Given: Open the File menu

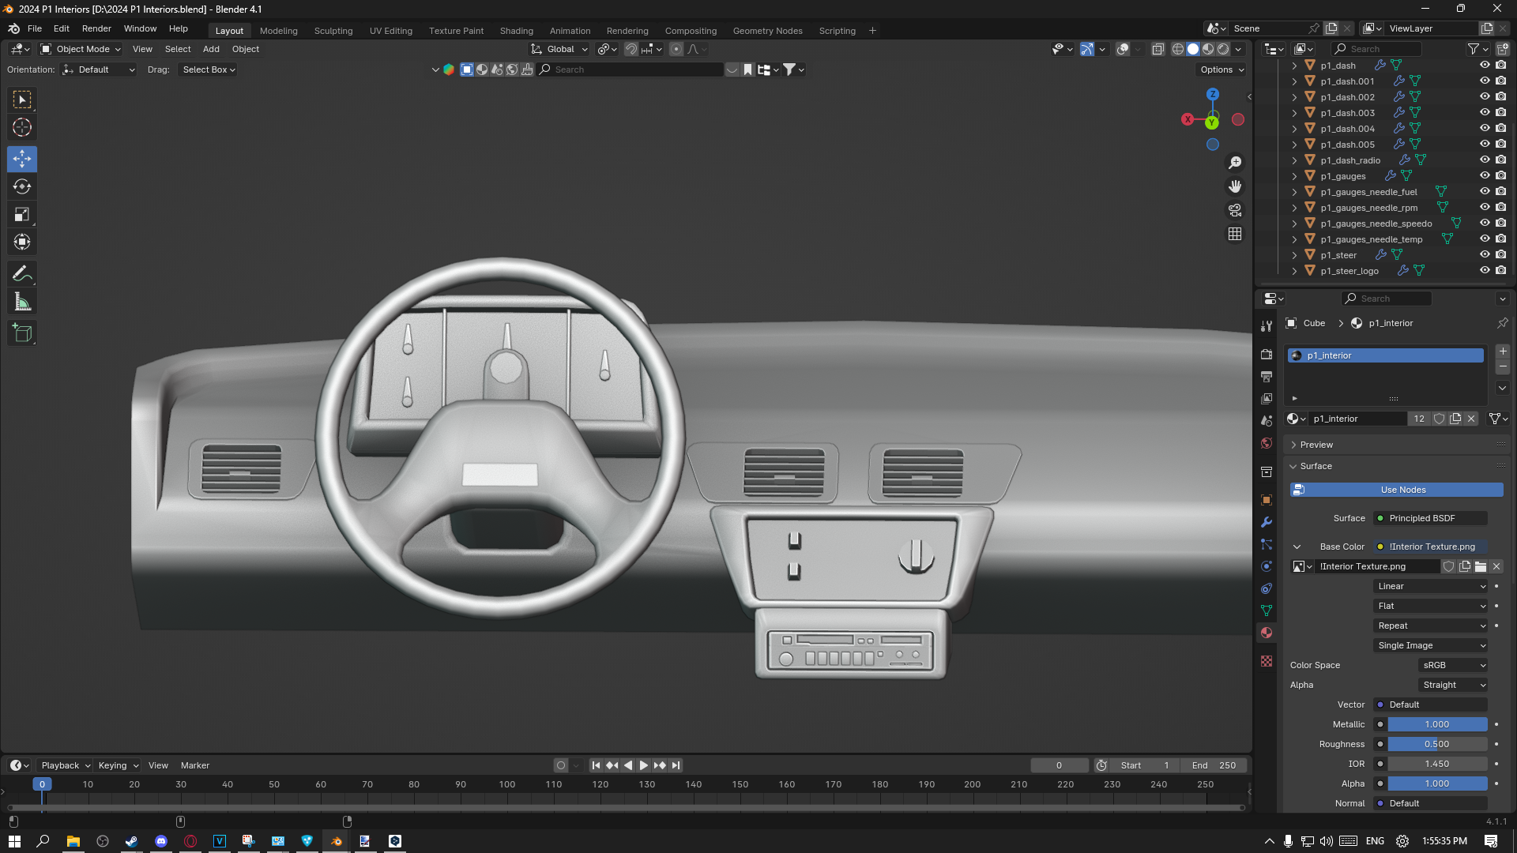Looking at the screenshot, I should click(35, 28).
